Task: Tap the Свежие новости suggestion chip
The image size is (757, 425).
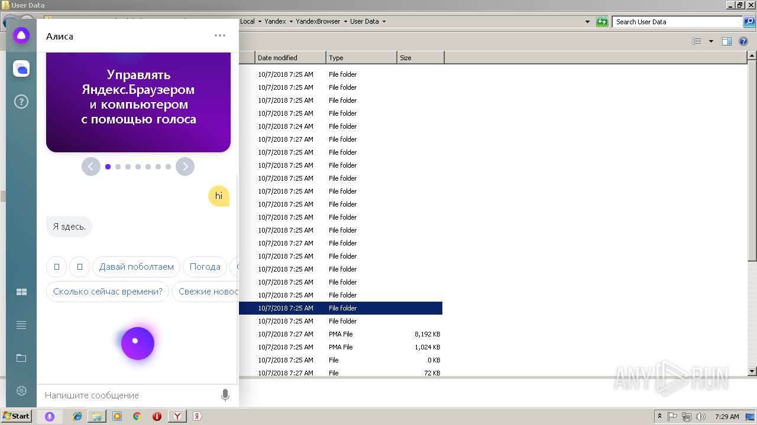Action: click(205, 292)
